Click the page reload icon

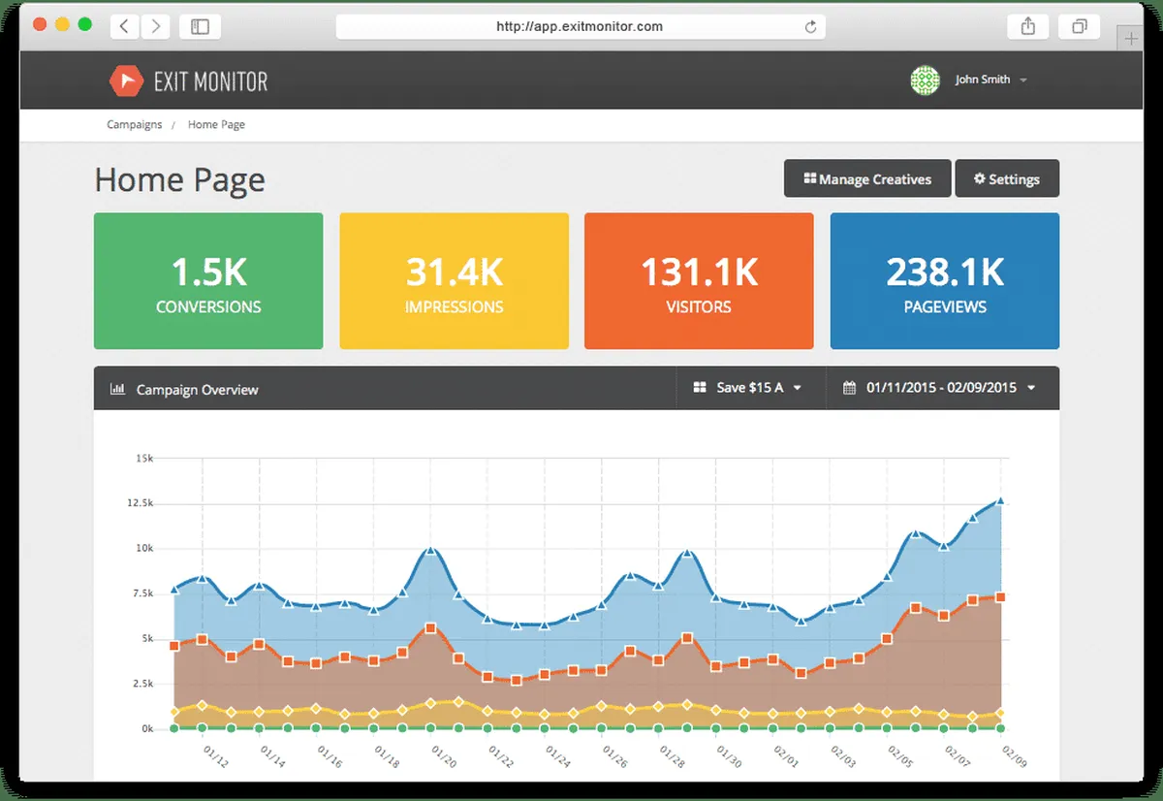coord(810,27)
